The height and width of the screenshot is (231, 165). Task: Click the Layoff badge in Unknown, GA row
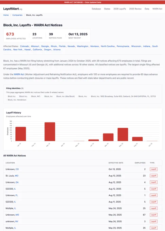coord(153,182)
